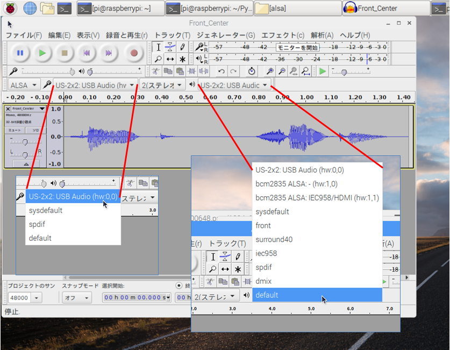The image size is (450, 350).
Task: Start playback with the large green Play button
Action: point(42,53)
